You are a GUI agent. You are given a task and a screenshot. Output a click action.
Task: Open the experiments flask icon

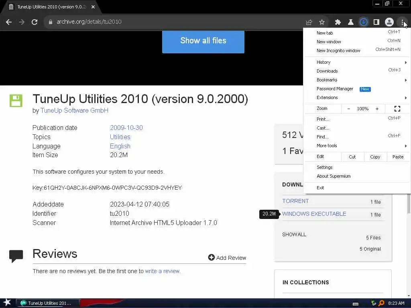[x=351, y=22]
